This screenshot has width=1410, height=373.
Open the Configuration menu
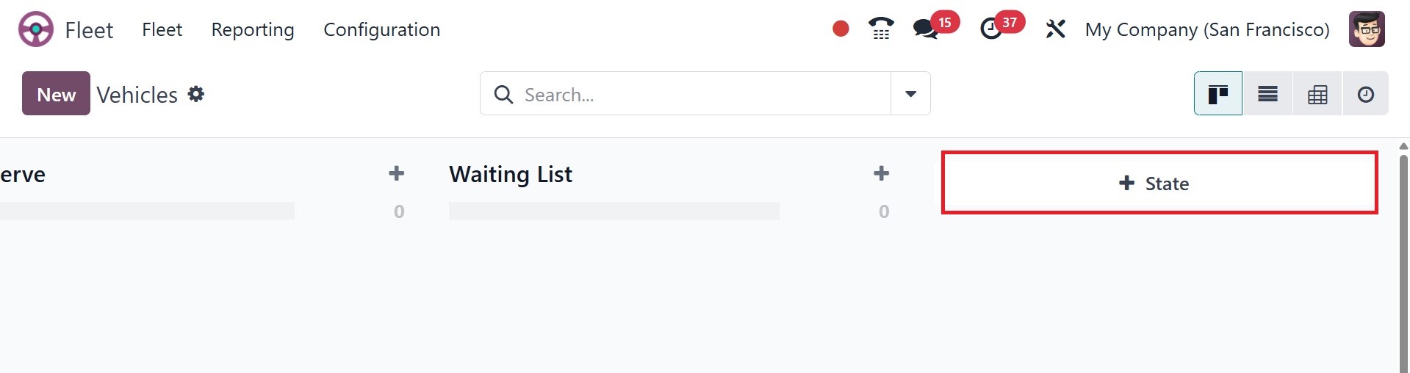point(381,29)
